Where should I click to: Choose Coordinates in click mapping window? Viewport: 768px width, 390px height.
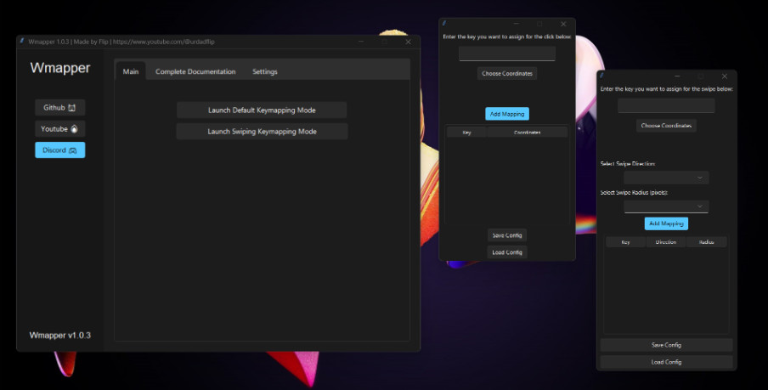tap(507, 73)
